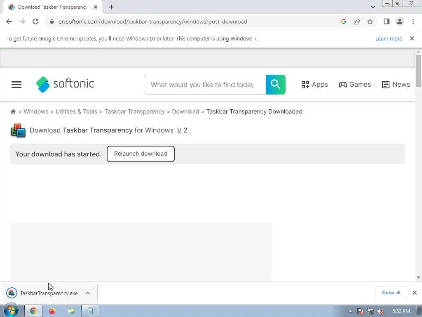Select the Download Taskbar Transparency tab
This screenshot has width=422, height=317.
53,7
